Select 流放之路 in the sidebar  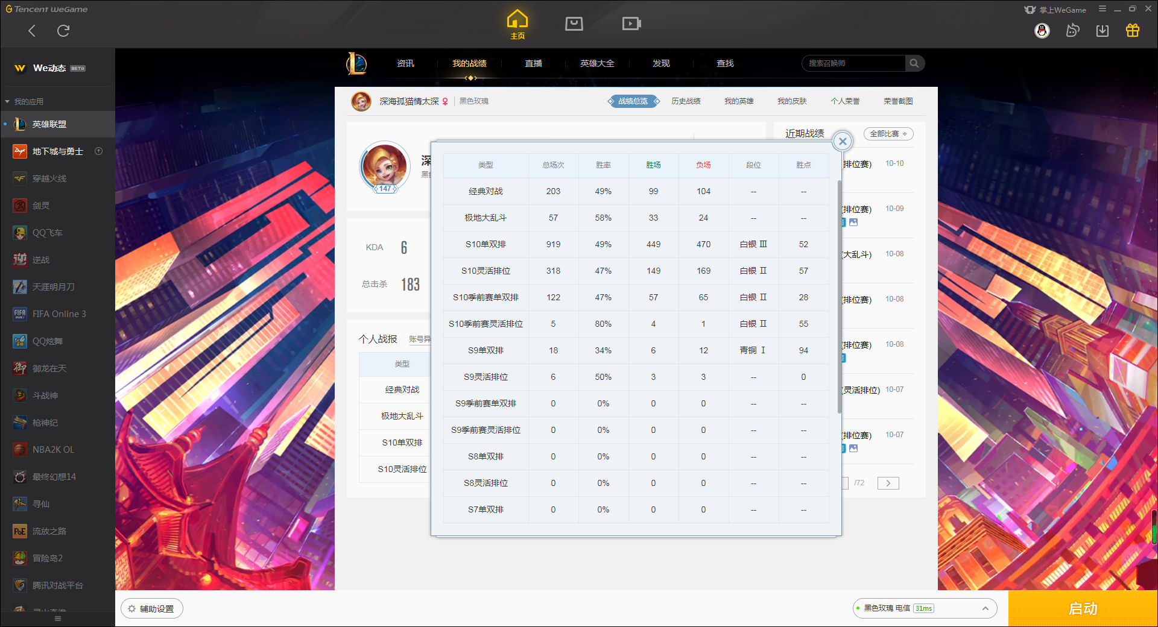point(57,531)
